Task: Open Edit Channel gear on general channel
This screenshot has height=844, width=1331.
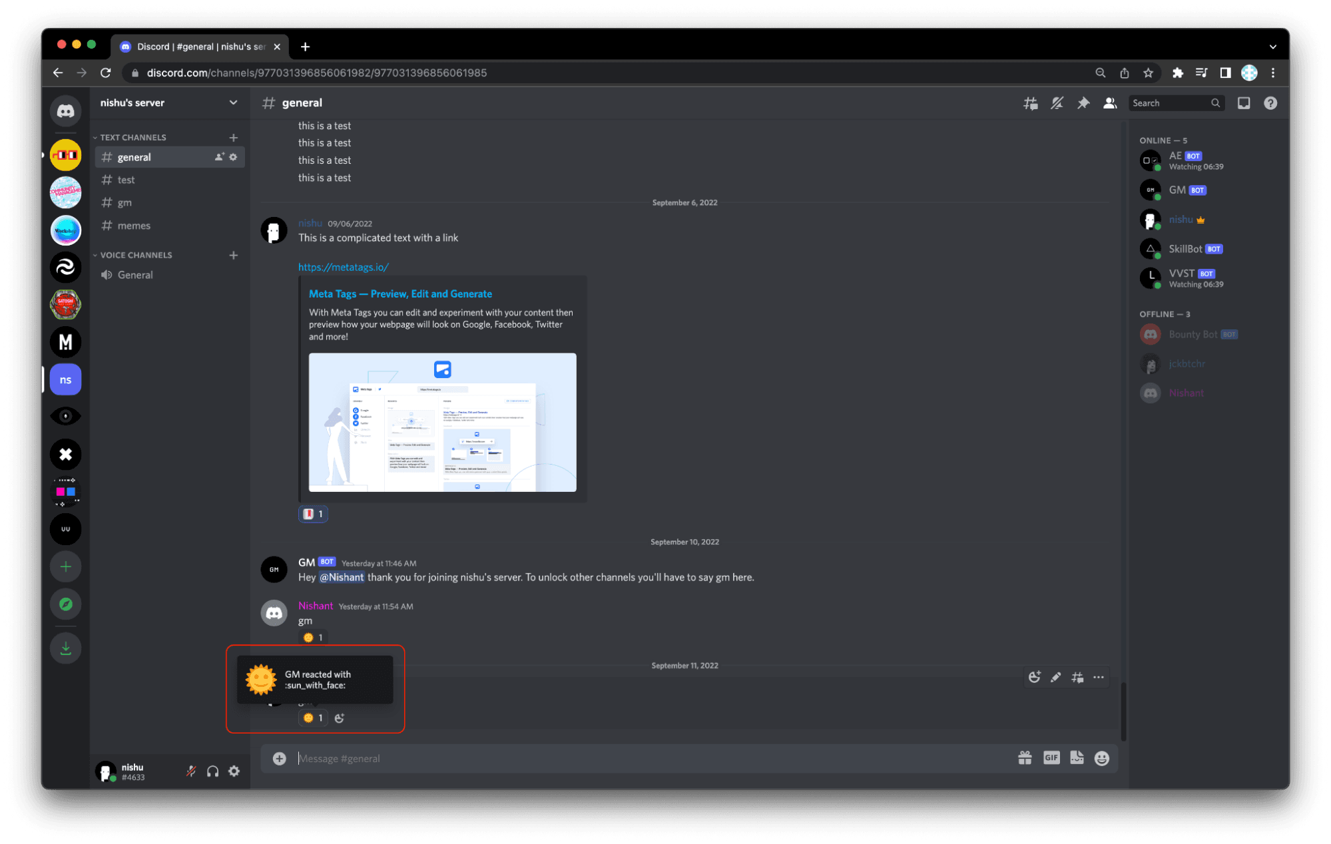Action: (233, 157)
